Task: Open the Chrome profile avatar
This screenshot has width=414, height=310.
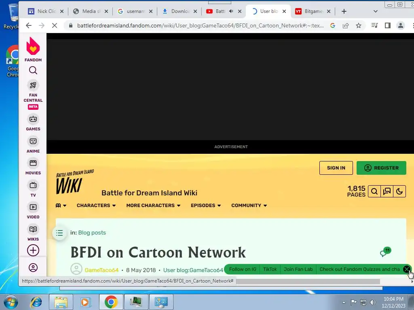Action: point(401,25)
